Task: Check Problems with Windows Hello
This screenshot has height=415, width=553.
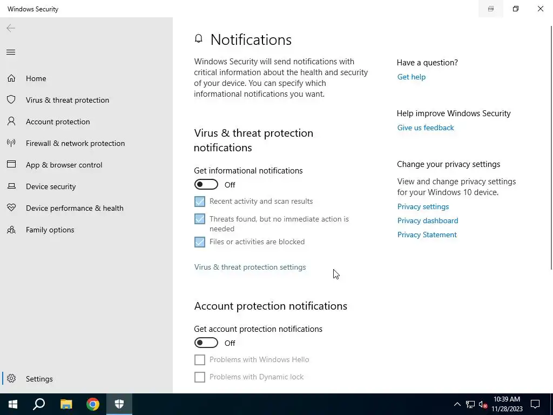Action: tap(200, 359)
